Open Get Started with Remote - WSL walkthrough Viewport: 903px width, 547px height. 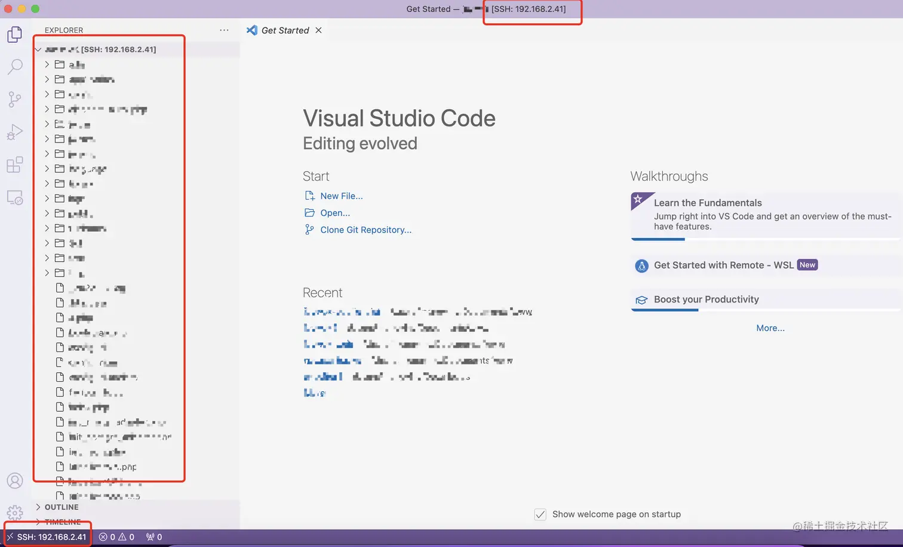pos(765,265)
